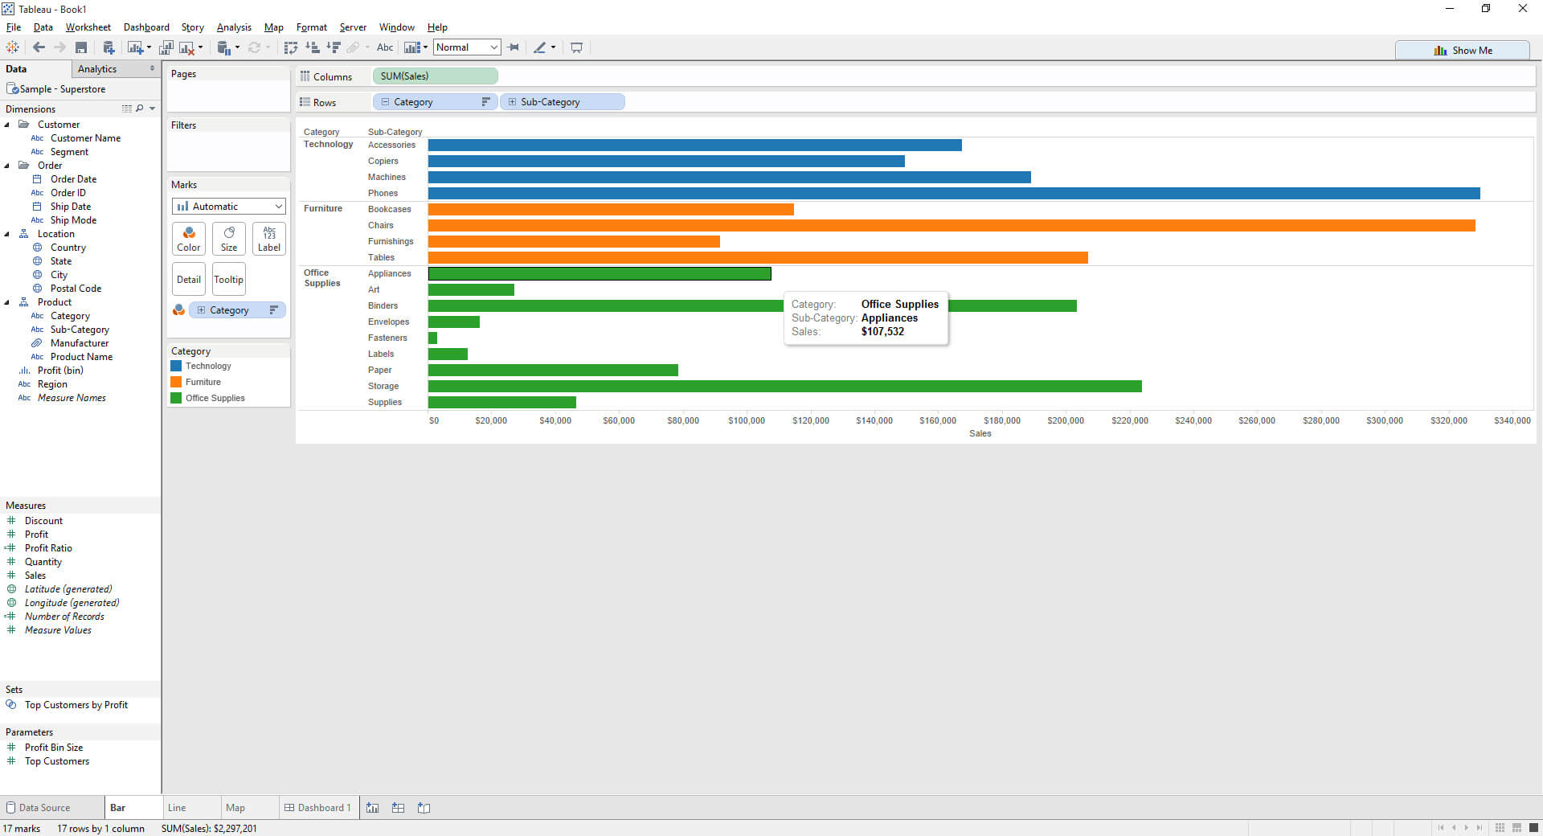Swap rows and columns via toolbar
The height and width of the screenshot is (836, 1543).
[x=291, y=47]
